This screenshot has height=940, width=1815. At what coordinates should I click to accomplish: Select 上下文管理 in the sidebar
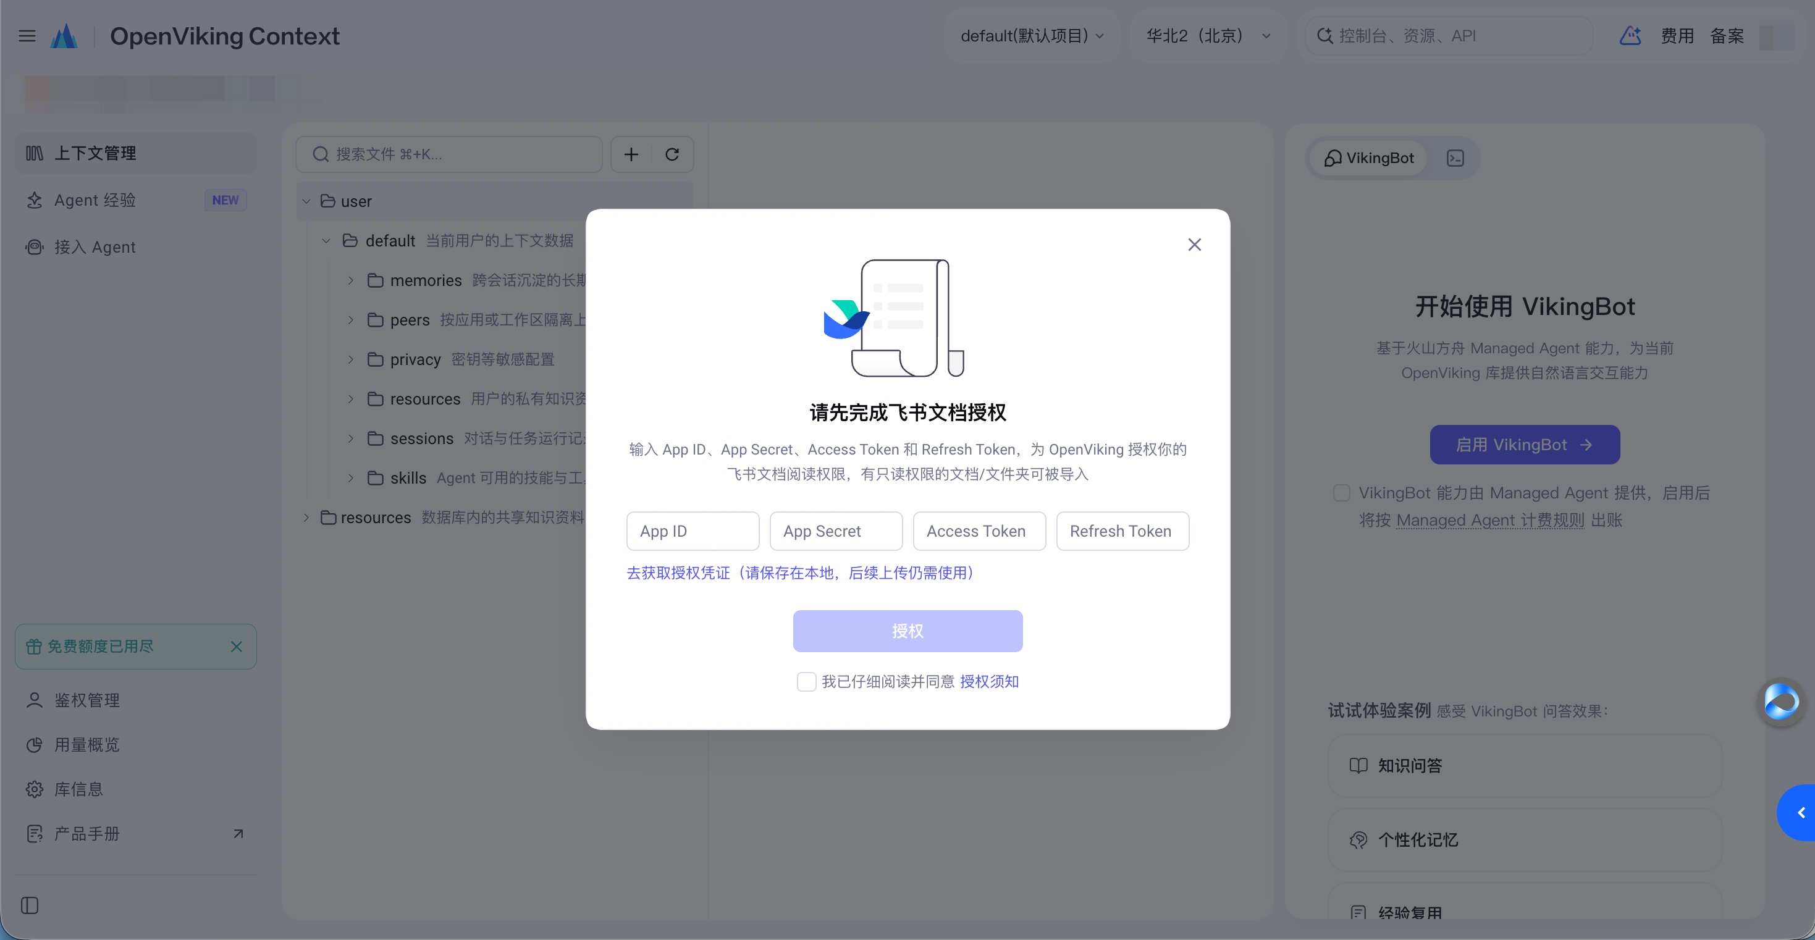[136, 153]
